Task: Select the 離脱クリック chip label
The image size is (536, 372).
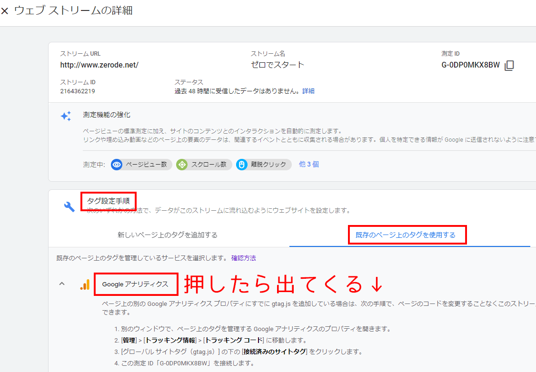Action: [x=269, y=165]
